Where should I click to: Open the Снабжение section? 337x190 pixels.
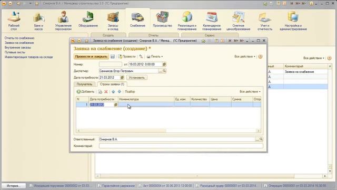coord(137,20)
